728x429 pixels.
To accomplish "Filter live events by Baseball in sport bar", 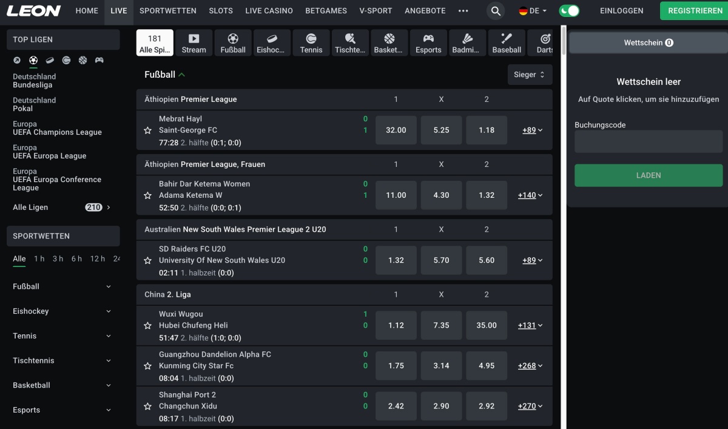I will coord(507,43).
